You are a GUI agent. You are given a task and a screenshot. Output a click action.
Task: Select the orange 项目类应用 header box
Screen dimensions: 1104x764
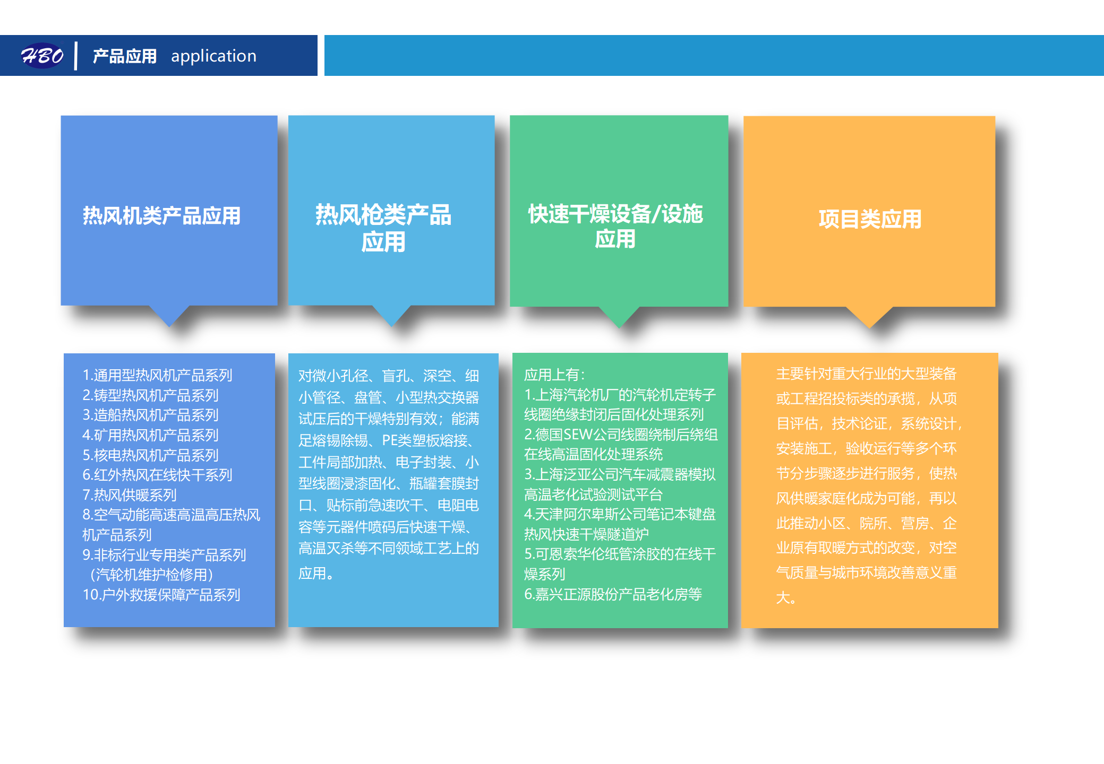(x=870, y=218)
